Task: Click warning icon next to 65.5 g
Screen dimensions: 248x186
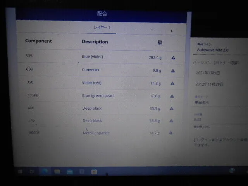Action: pyautogui.click(x=171, y=121)
